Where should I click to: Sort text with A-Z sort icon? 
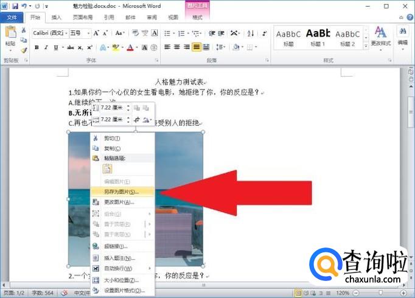click(x=250, y=33)
